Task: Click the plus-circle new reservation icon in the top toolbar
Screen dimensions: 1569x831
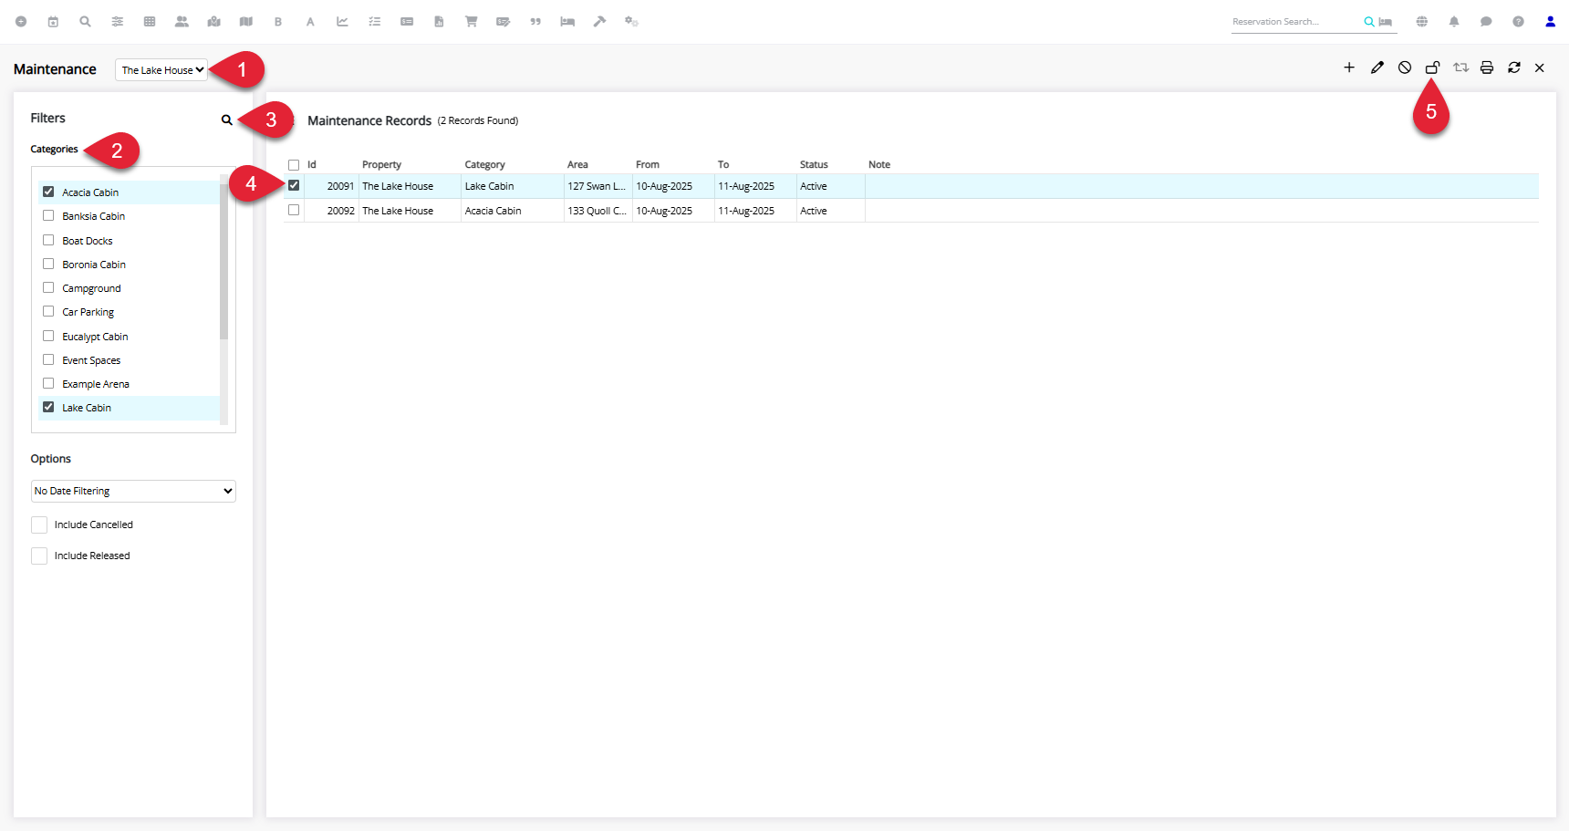Action: (21, 22)
